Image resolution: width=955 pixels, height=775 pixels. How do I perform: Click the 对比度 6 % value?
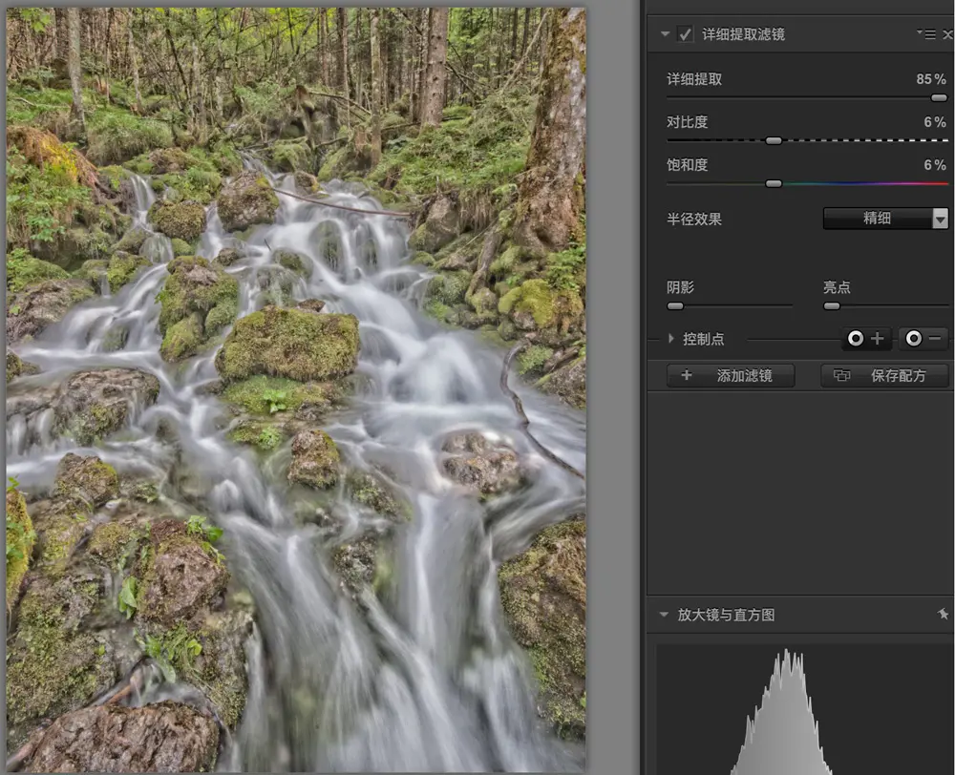[935, 122]
